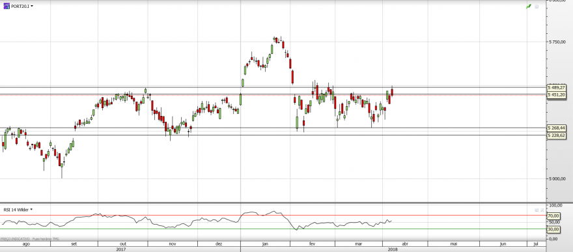
Task: Click the RSI 30,00 oversold label
Action: 553,229
